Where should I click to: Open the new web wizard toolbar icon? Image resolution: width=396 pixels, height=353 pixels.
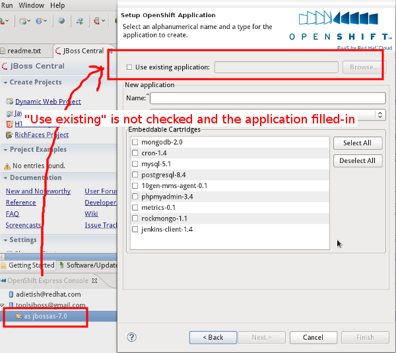23,21
